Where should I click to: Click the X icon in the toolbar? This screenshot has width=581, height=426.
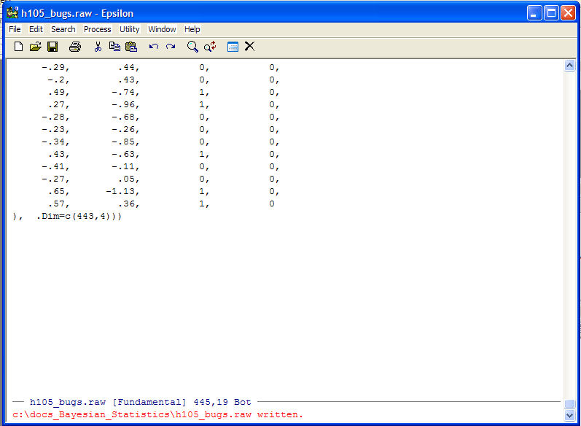click(249, 47)
